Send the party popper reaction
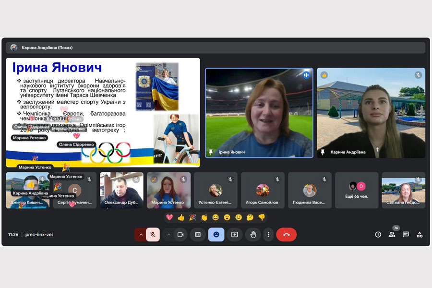432x288 pixels. (x=192, y=217)
